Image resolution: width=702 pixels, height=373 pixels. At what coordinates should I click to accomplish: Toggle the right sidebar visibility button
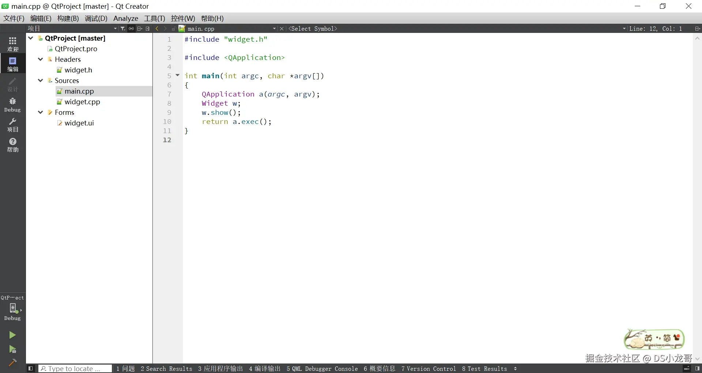[698, 369]
